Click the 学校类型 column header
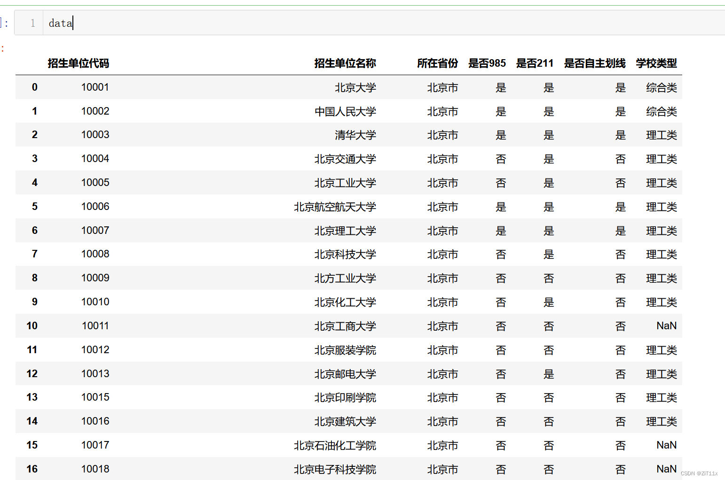Viewport: 725px width, 480px height. 656,63
